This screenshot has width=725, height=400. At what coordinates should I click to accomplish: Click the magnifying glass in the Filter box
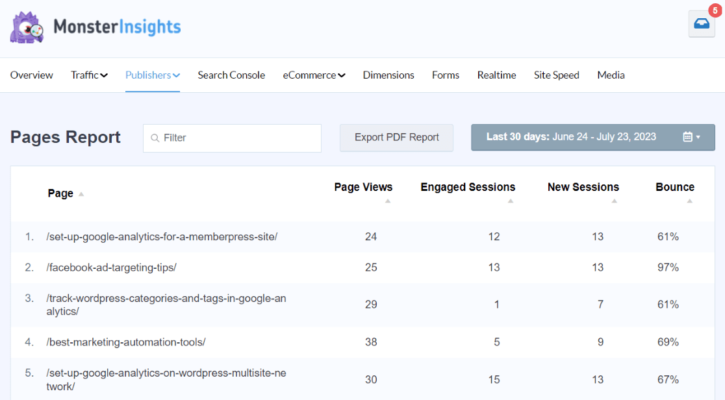[155, 138]
